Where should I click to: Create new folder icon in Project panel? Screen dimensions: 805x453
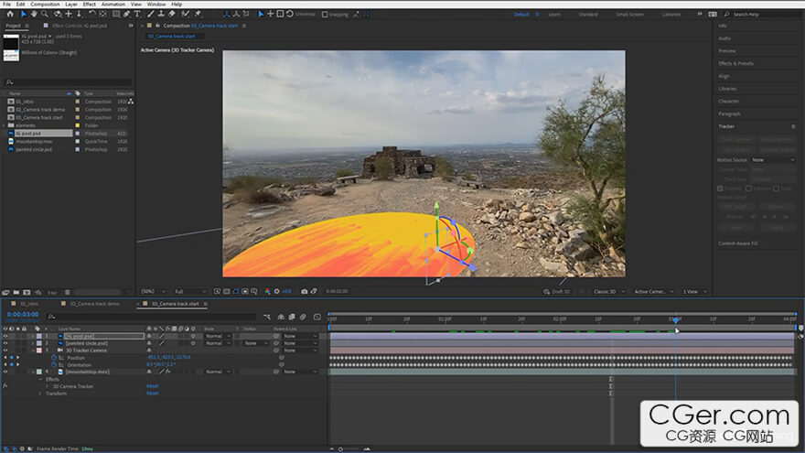pyautogui.click(x=16, y=292)
